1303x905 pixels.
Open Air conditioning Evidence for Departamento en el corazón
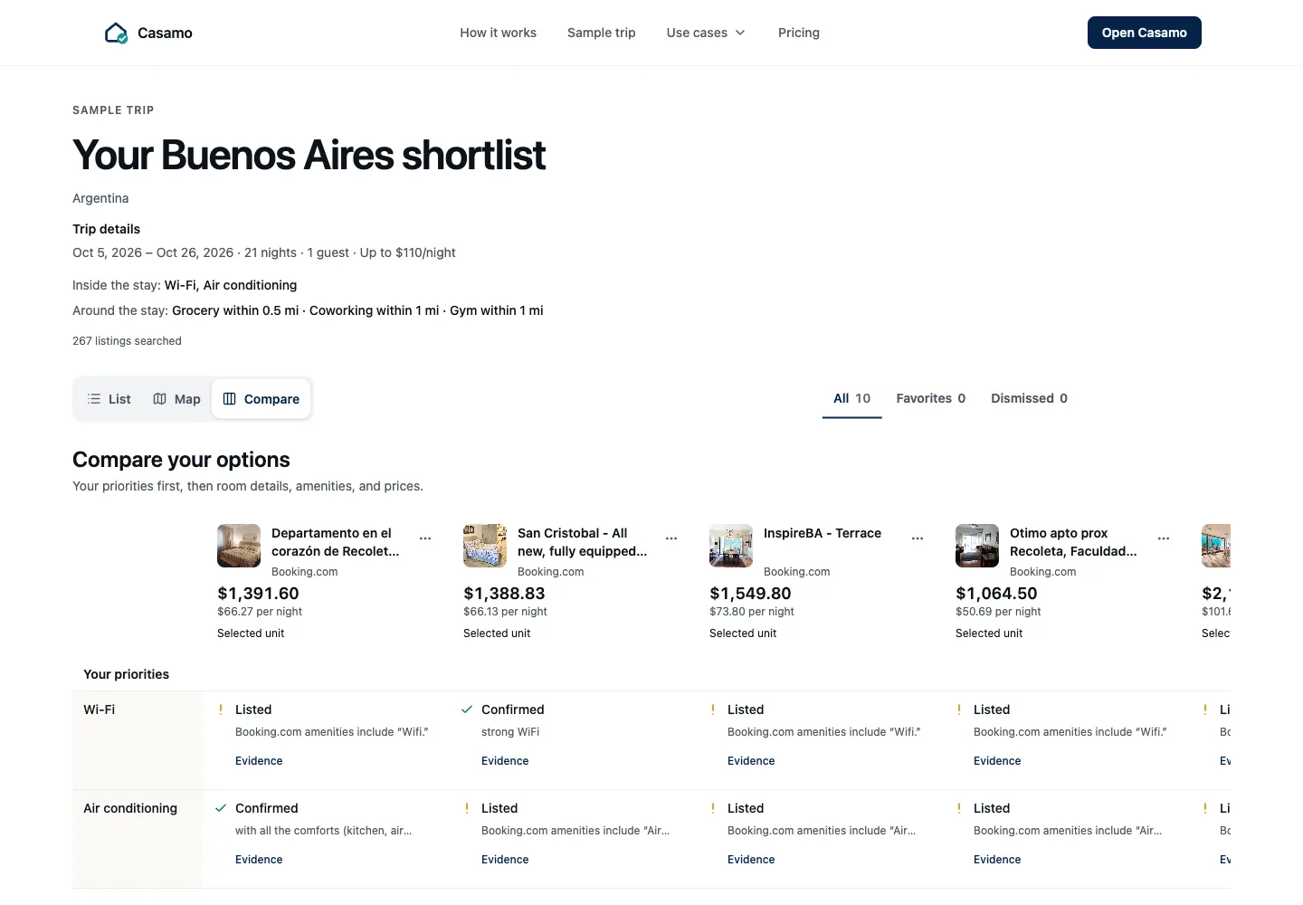pyautogui.click(x=259, y=860)
